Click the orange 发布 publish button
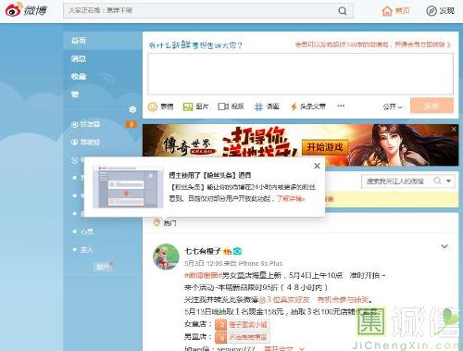The height and width of the screenshot is (351, 463). pos(432,106)
